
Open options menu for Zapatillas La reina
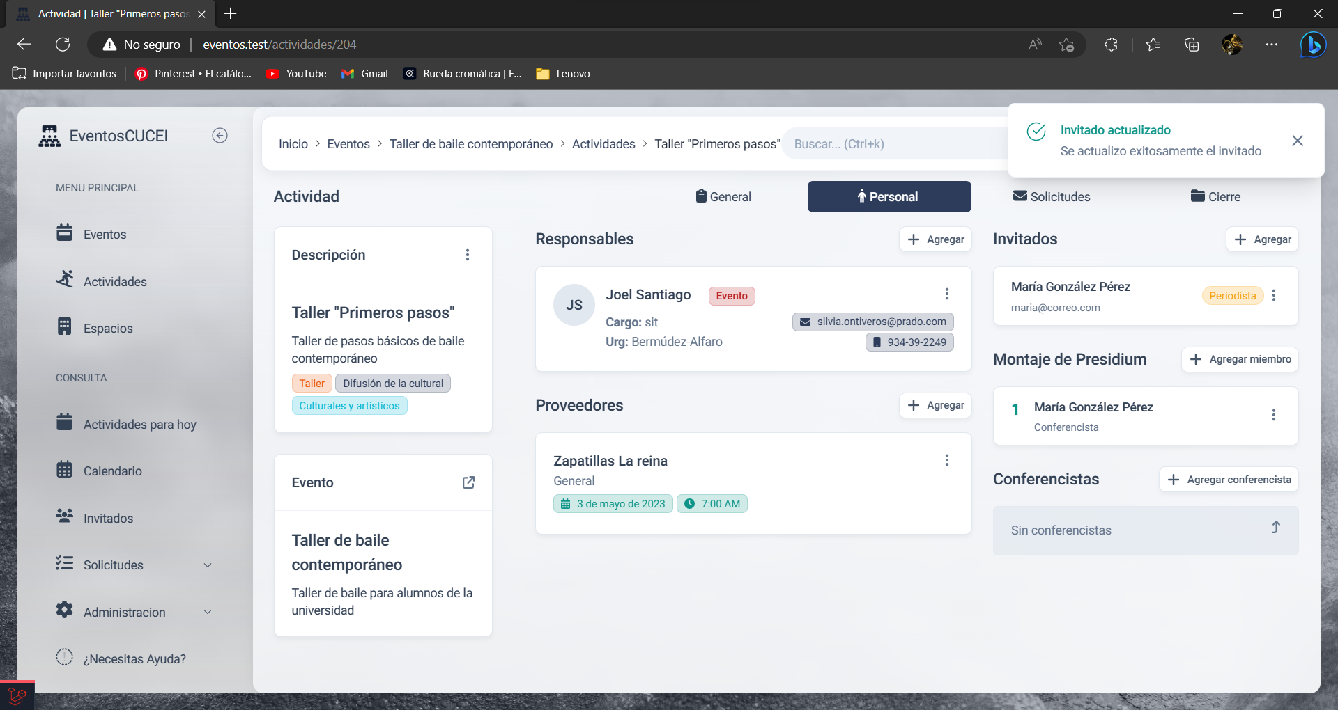tap(946, 460)
